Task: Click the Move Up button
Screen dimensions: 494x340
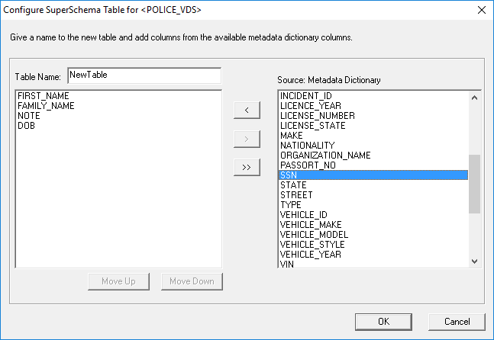Action: click(118, 281)
